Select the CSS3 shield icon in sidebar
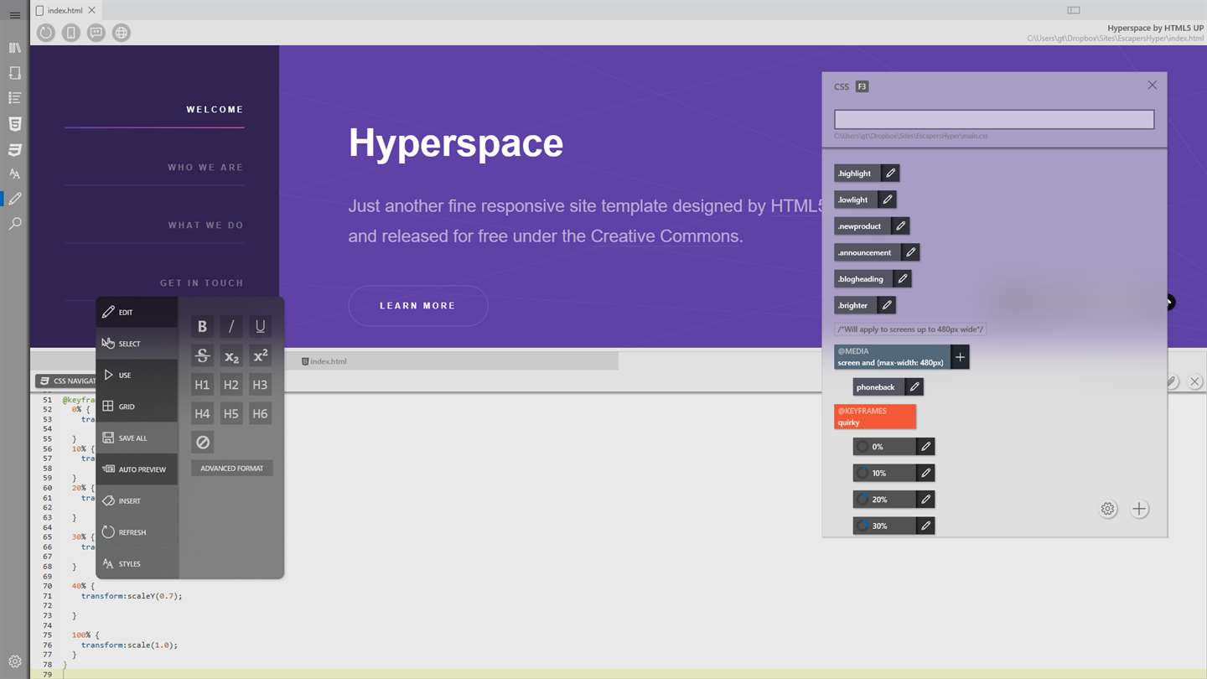 click(x=14, y=149)
